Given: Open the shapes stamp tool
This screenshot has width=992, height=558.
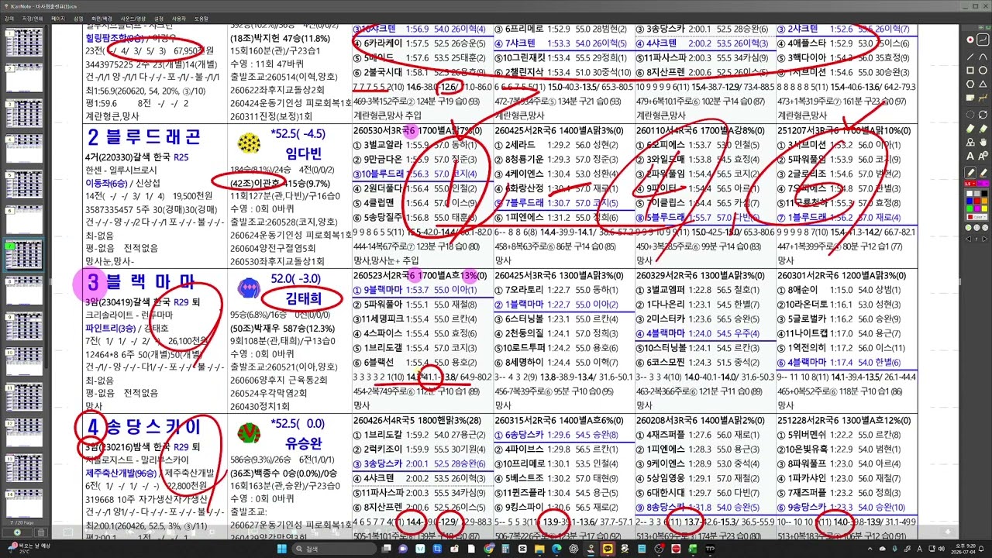Looking at the screenshot, I should (x=970, y=143).
